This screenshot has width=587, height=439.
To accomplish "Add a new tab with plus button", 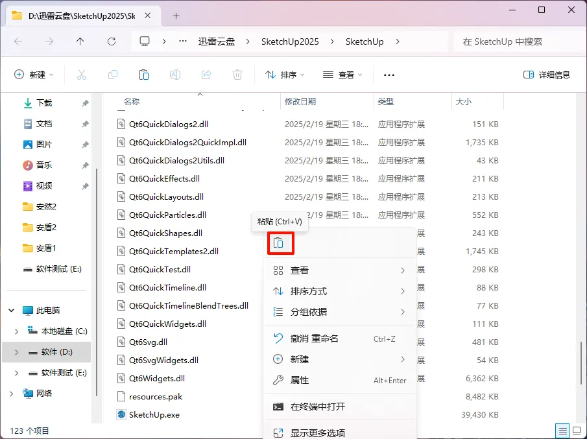I will [x=176, y=16].
